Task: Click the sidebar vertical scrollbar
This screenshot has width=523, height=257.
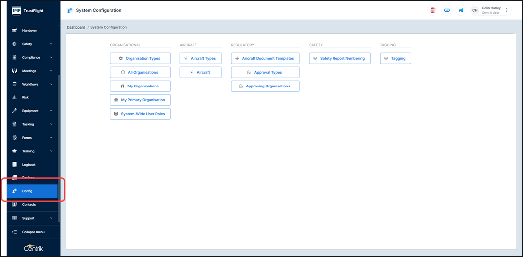Action: 59,148
